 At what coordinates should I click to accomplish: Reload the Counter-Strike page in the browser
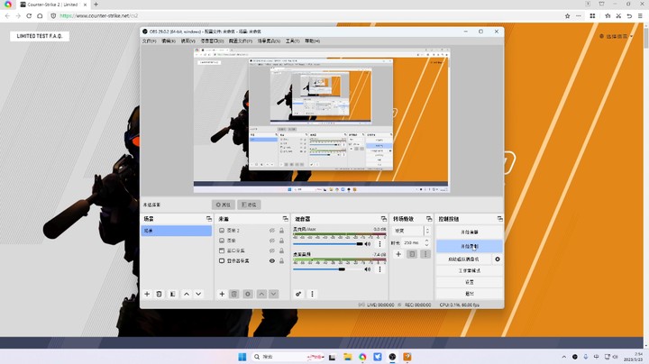pyautogui.click(x=29, y=15)
